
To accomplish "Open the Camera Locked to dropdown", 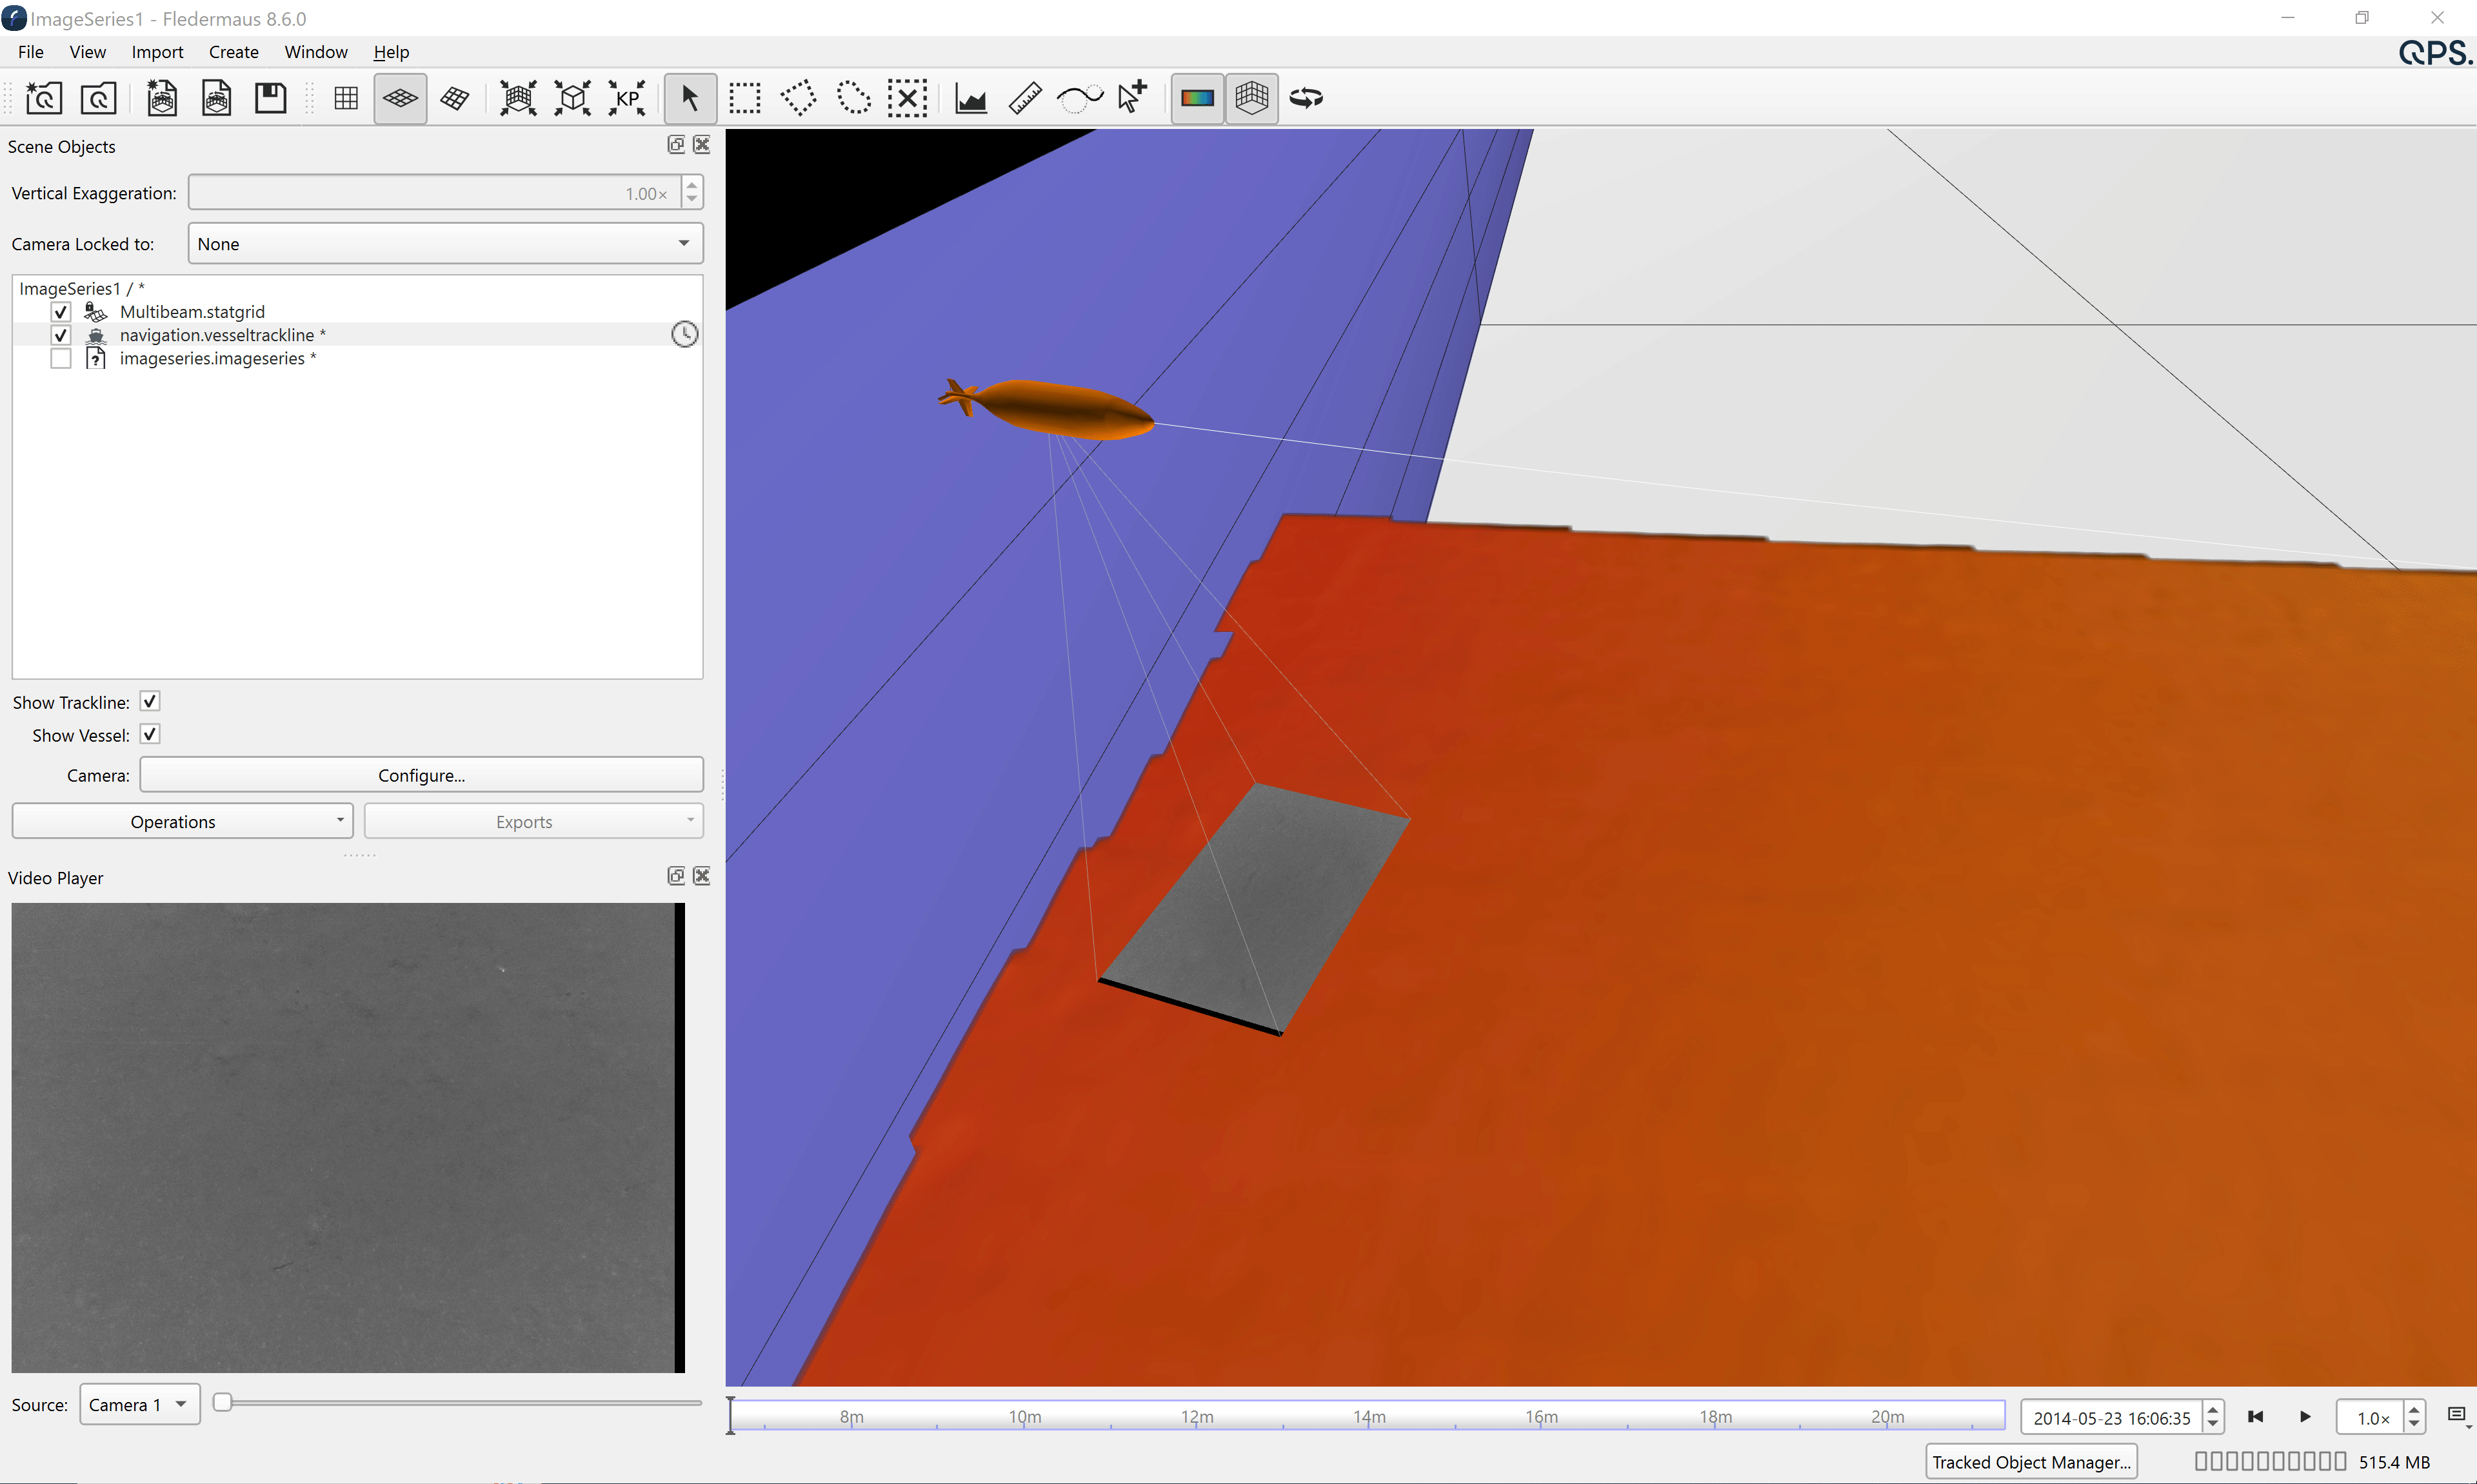I will coord(445,244).
